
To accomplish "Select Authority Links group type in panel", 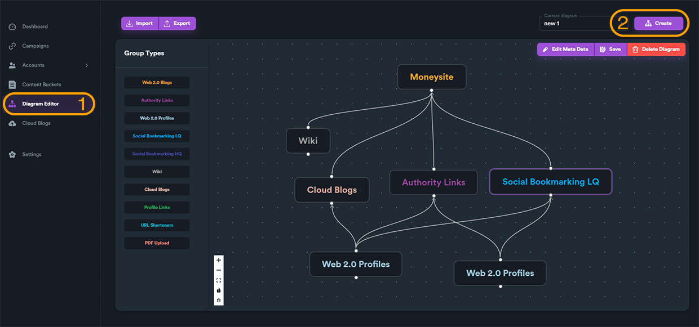I will 157,100.
